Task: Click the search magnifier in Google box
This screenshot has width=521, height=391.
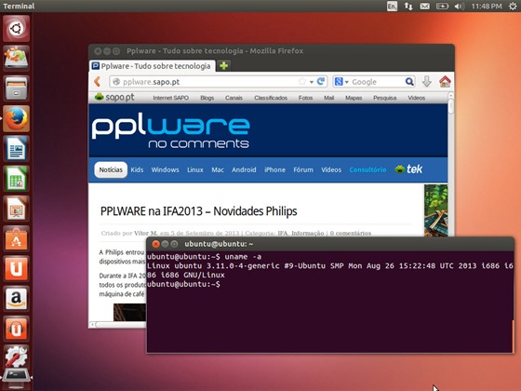Action: click(x=409, y=82)
